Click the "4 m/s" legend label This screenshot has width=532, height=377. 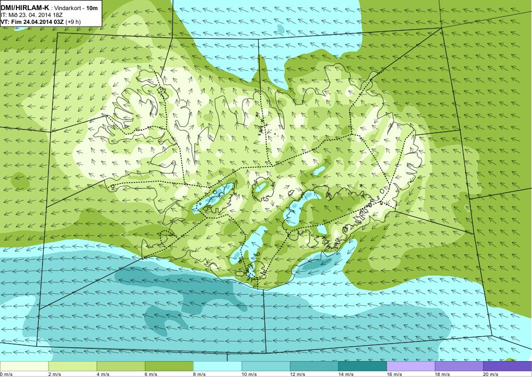103,374
